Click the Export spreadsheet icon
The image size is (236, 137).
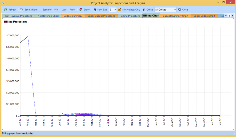pos(80,10)
